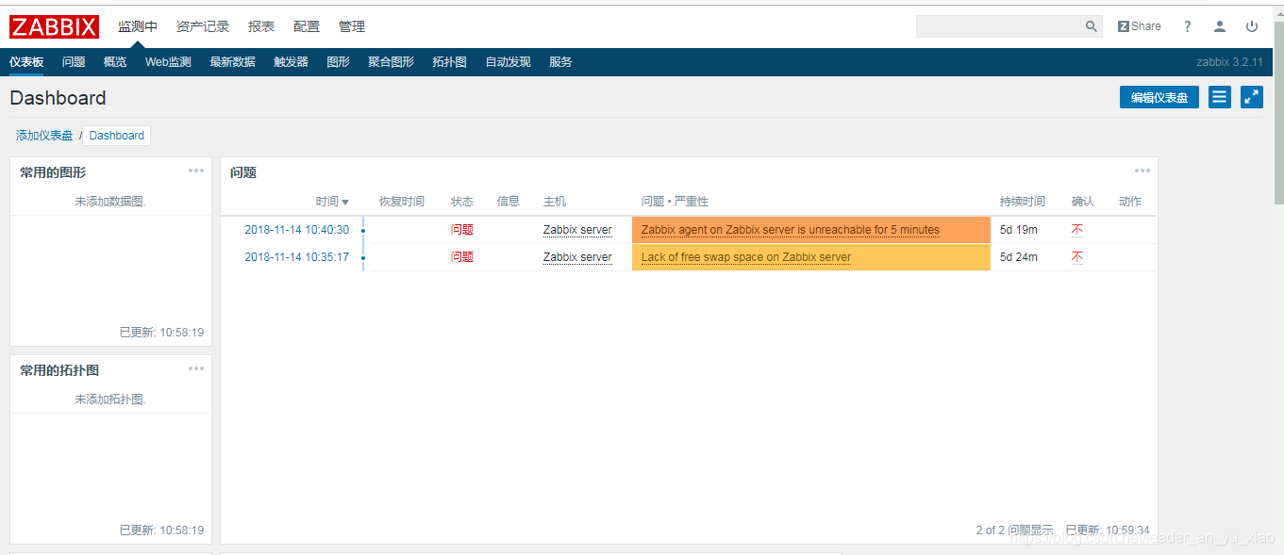
Task: Open 问题 widget options dots
Action: [x=1142, y=171]
